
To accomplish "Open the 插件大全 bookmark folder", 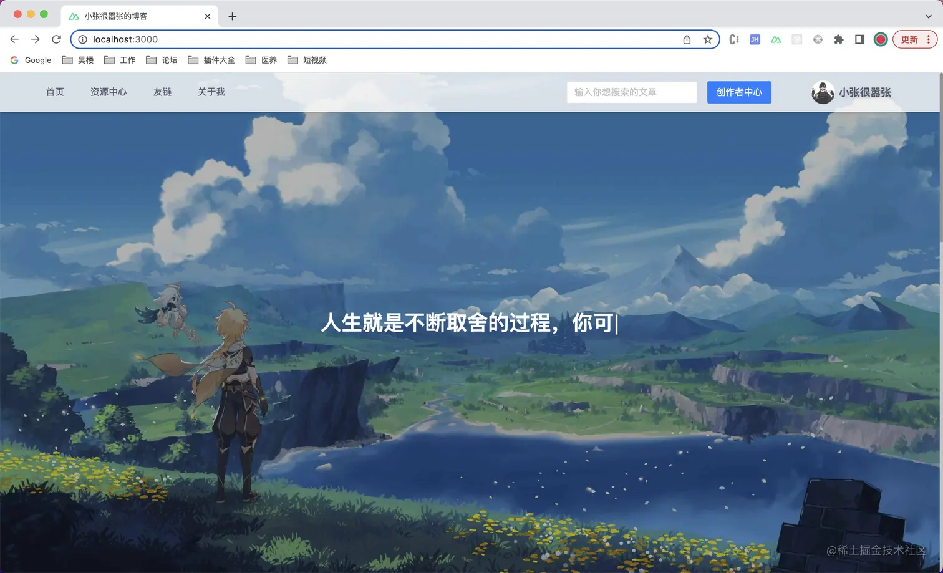I will click(x=211, y=60).
